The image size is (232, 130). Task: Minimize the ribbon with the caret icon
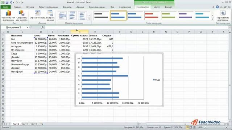point(213,7)
